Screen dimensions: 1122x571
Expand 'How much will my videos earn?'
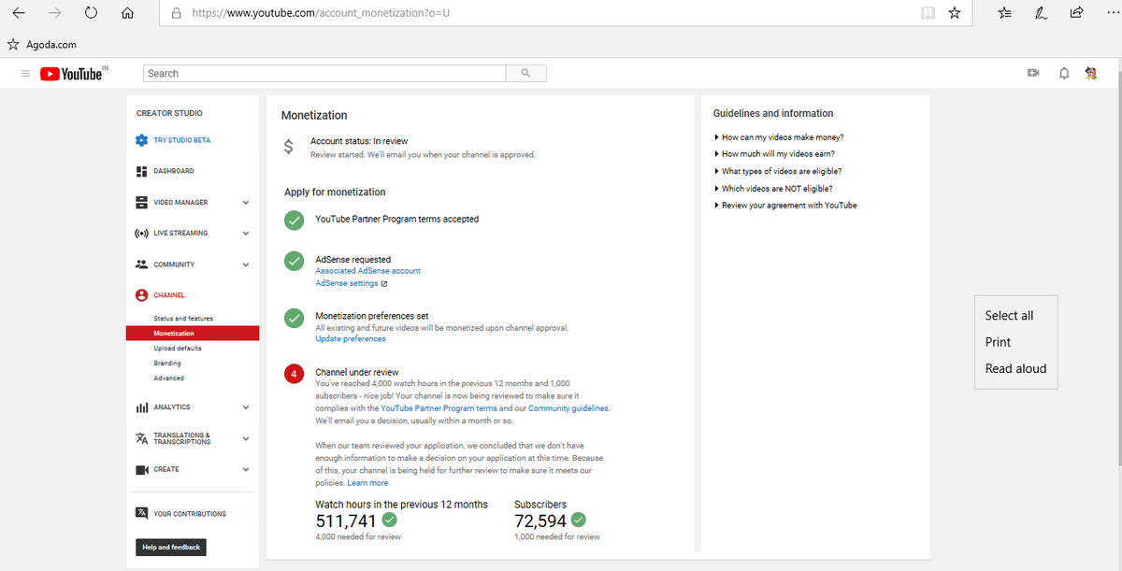[774, 154]
